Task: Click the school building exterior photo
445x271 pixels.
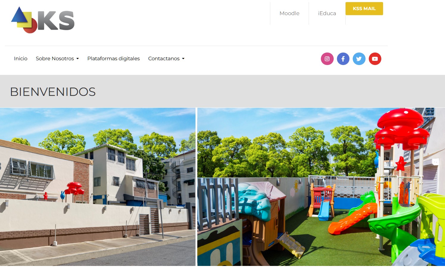Action: [x=98, y=187]
